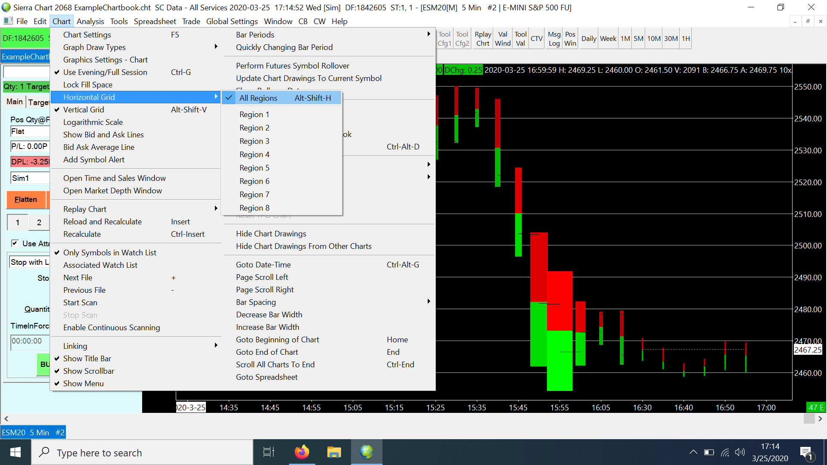Open the Global Settings menu
827x465 pixels.
232,22
